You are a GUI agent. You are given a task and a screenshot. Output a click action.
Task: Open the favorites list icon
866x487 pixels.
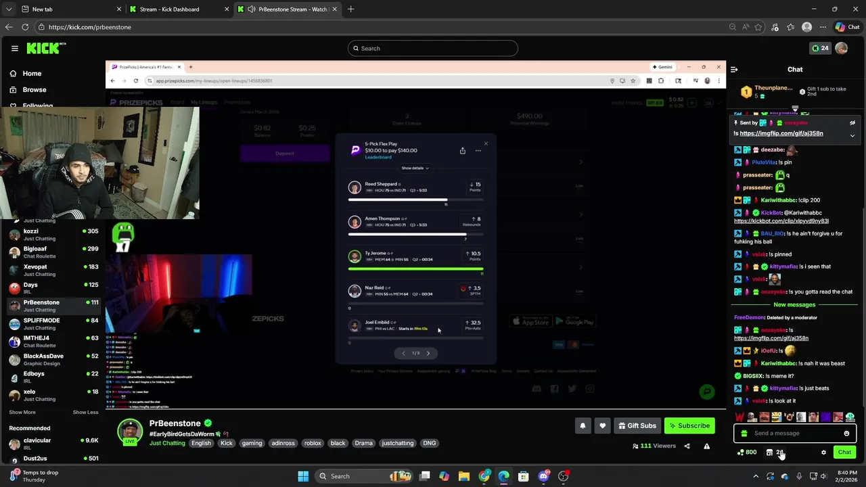click(x=790, y=27)
